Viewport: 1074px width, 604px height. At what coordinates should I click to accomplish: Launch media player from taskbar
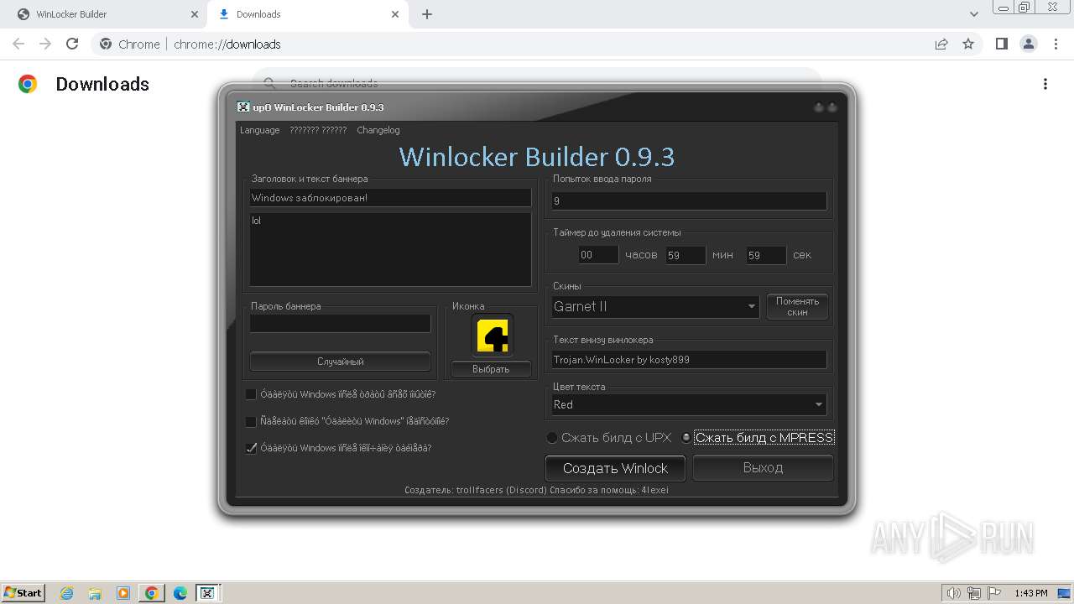(123, 593)
